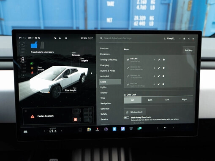Set Child Lock to Left
215x161 pixels.
[167, 100]
